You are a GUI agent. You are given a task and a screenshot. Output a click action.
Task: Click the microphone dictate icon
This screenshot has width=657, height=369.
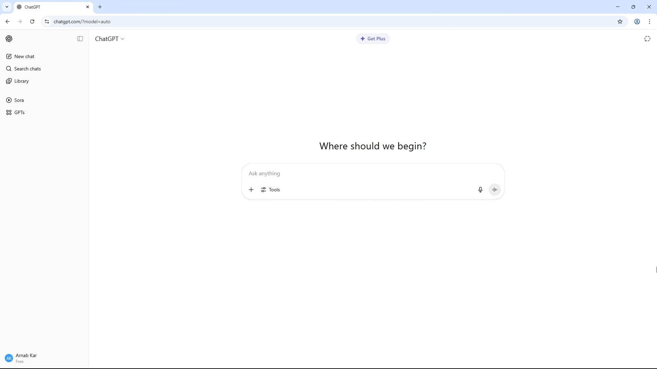(480, 190)
